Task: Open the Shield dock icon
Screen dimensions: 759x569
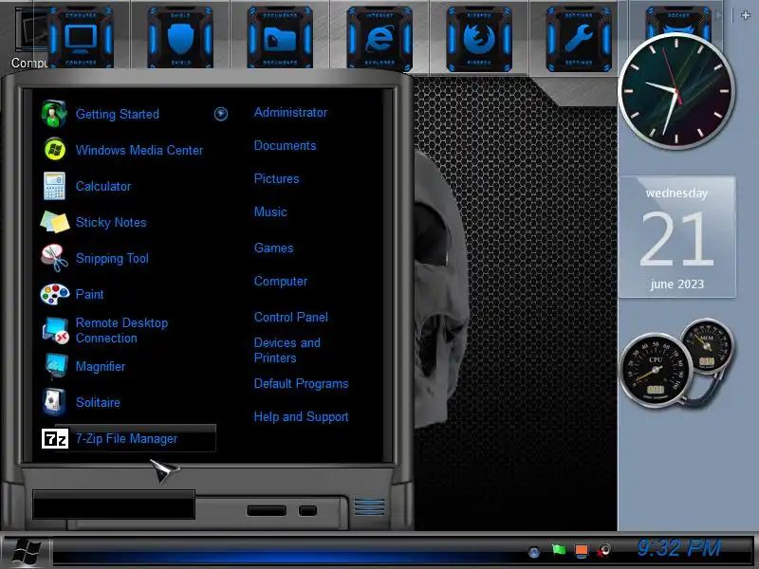Action: pyautogui.click(x=180, y=38)
